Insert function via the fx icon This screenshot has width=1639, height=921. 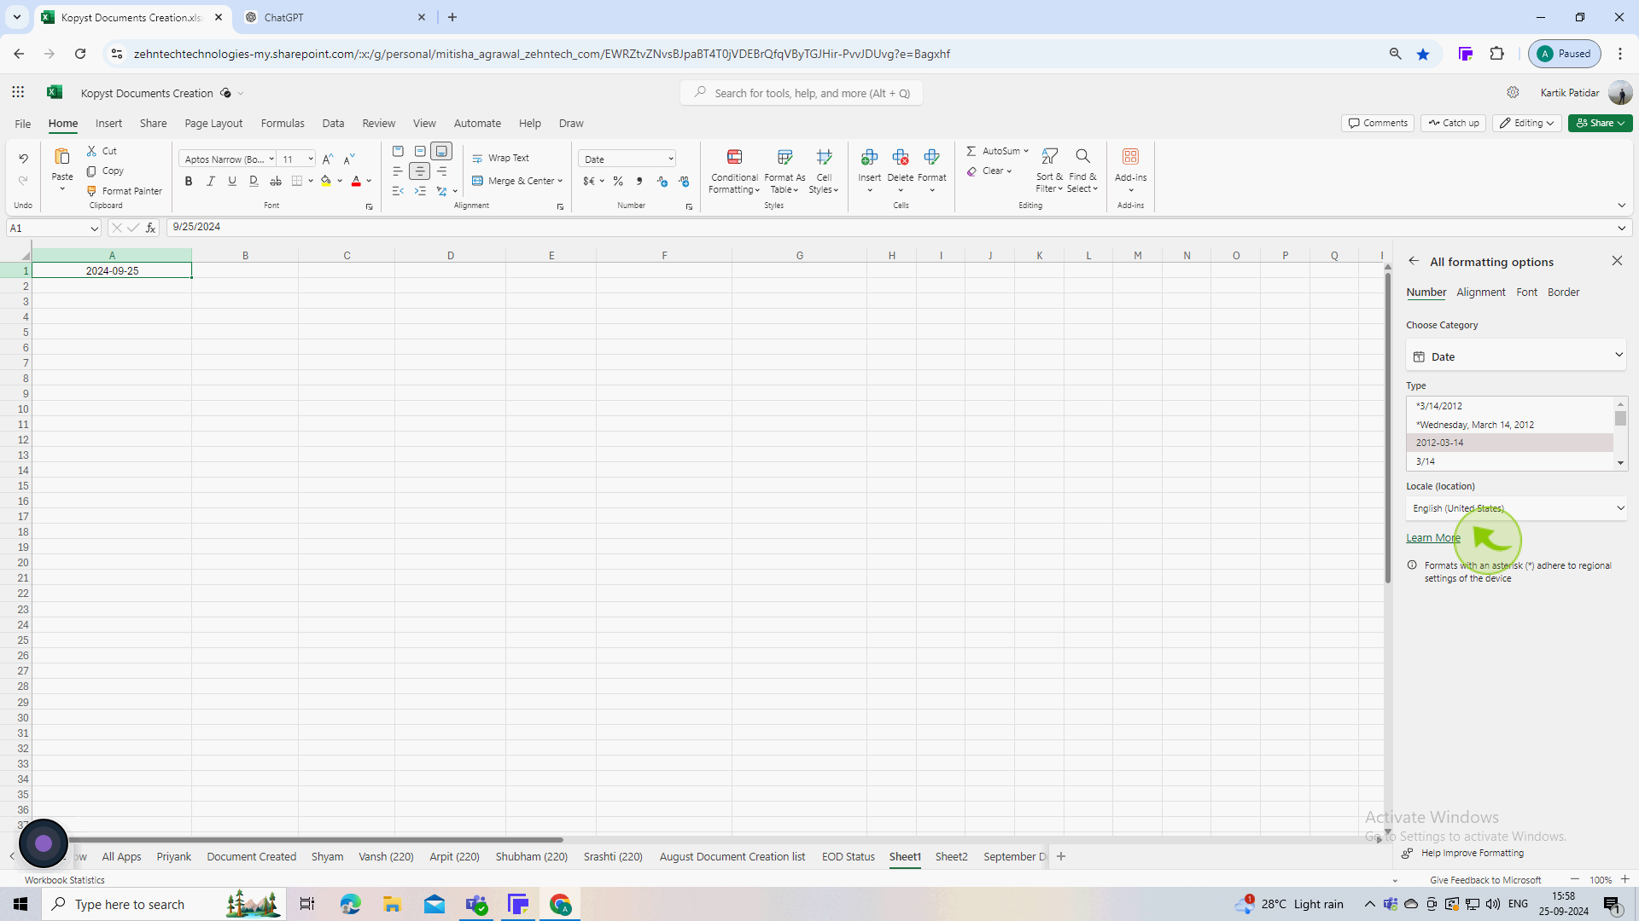pos(150,228)
